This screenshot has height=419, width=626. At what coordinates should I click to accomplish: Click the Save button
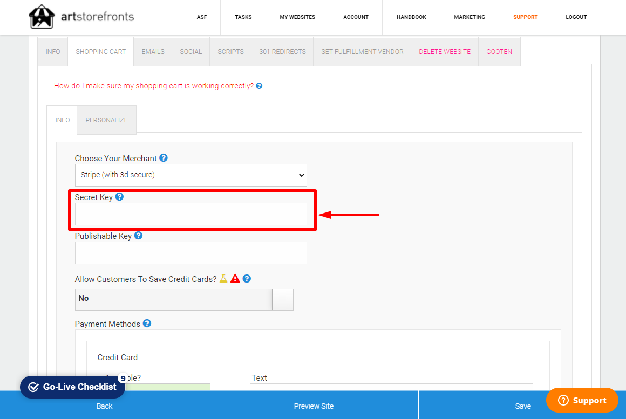click(522, 406)
